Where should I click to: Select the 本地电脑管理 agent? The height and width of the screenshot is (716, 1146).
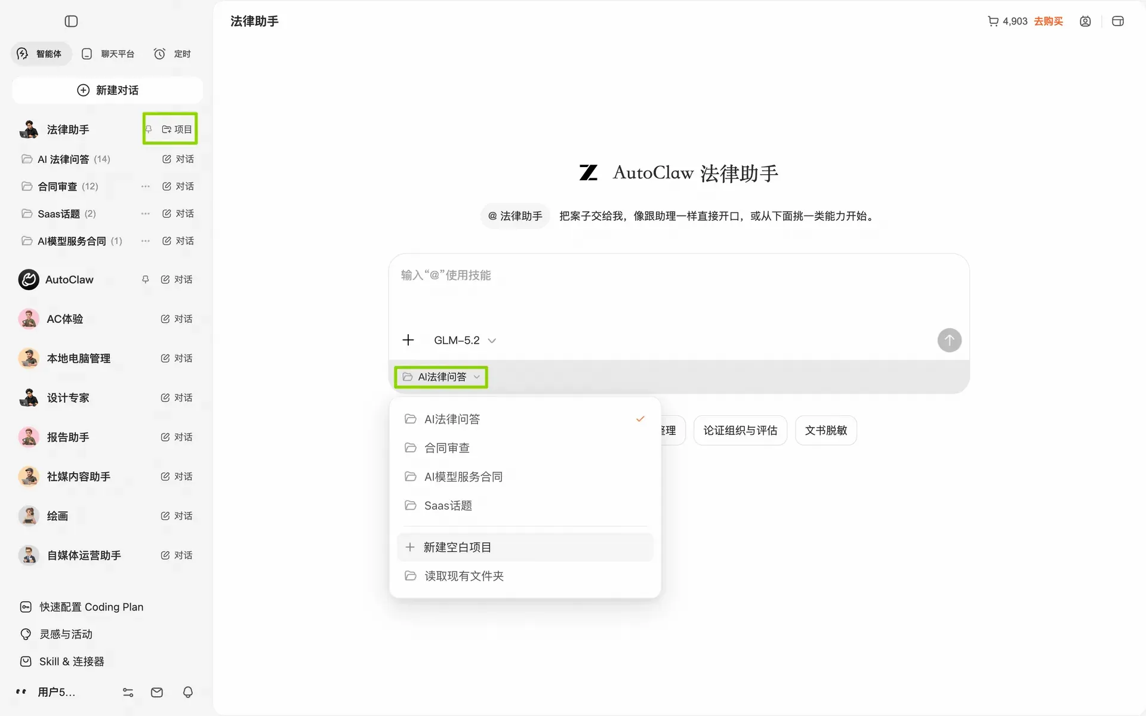pos(64,359)
